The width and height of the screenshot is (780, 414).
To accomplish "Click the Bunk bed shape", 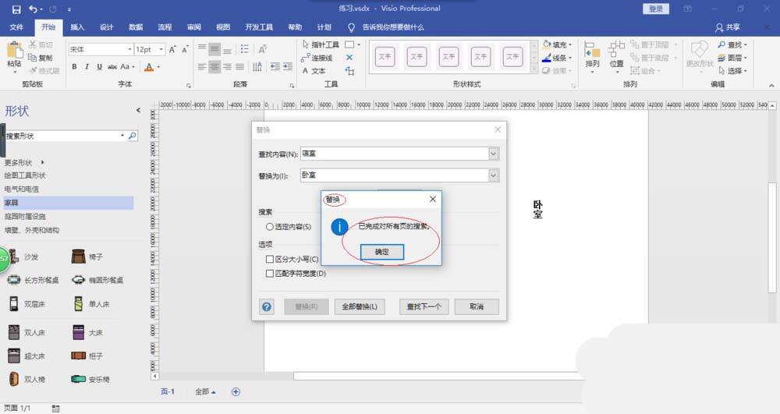I will pyautogui.click(x=27, y=303).
